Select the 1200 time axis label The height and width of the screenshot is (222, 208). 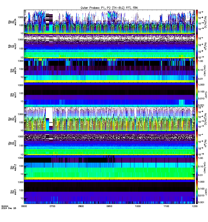tap(195, 206)
